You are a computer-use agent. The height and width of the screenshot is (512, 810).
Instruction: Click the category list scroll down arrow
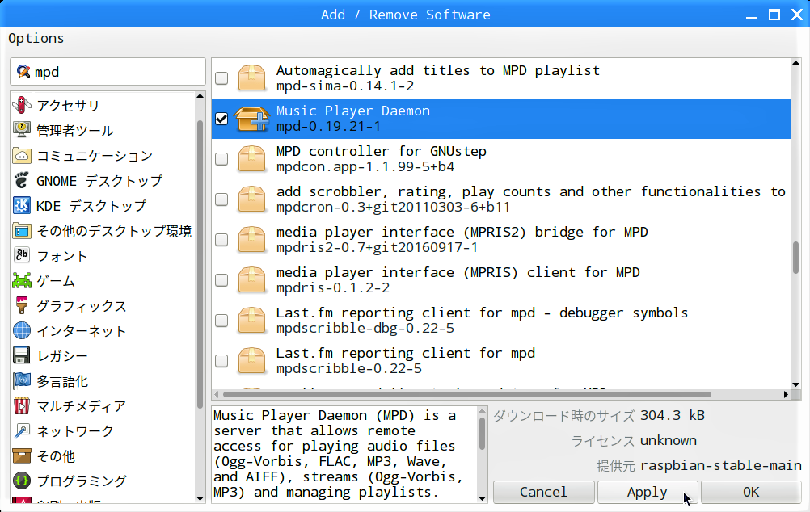(x=200, y=498)
